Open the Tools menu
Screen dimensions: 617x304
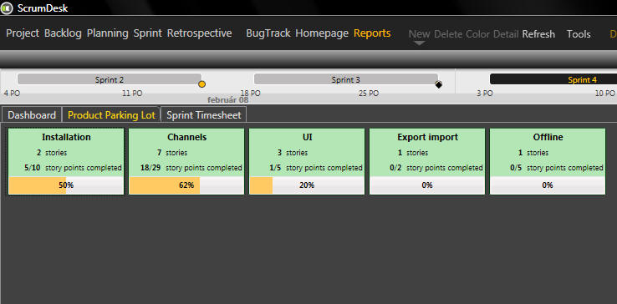579,34
